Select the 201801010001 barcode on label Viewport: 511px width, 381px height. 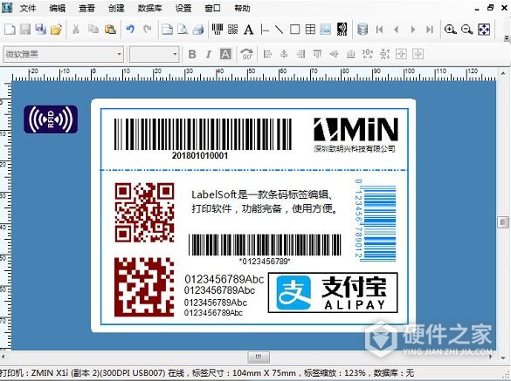(x=203, y=139)
